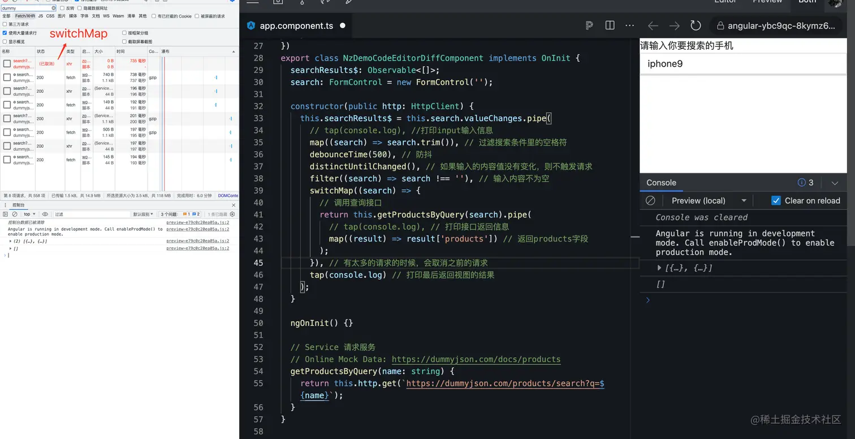
Task: Clear the StackBlitz console
Action: coord(650,200)
